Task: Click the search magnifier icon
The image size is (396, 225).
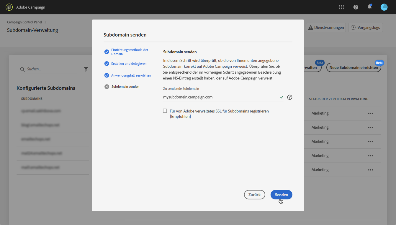Action: coord(22,69)
